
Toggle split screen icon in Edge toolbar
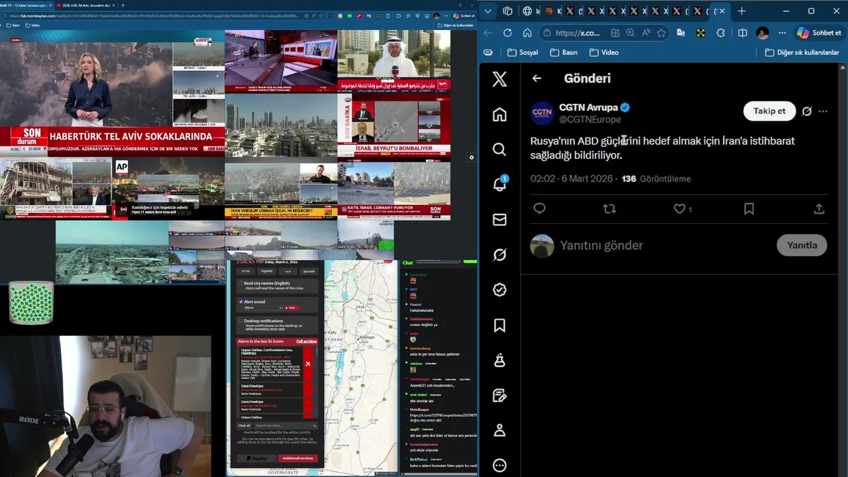tap(743, 32)
